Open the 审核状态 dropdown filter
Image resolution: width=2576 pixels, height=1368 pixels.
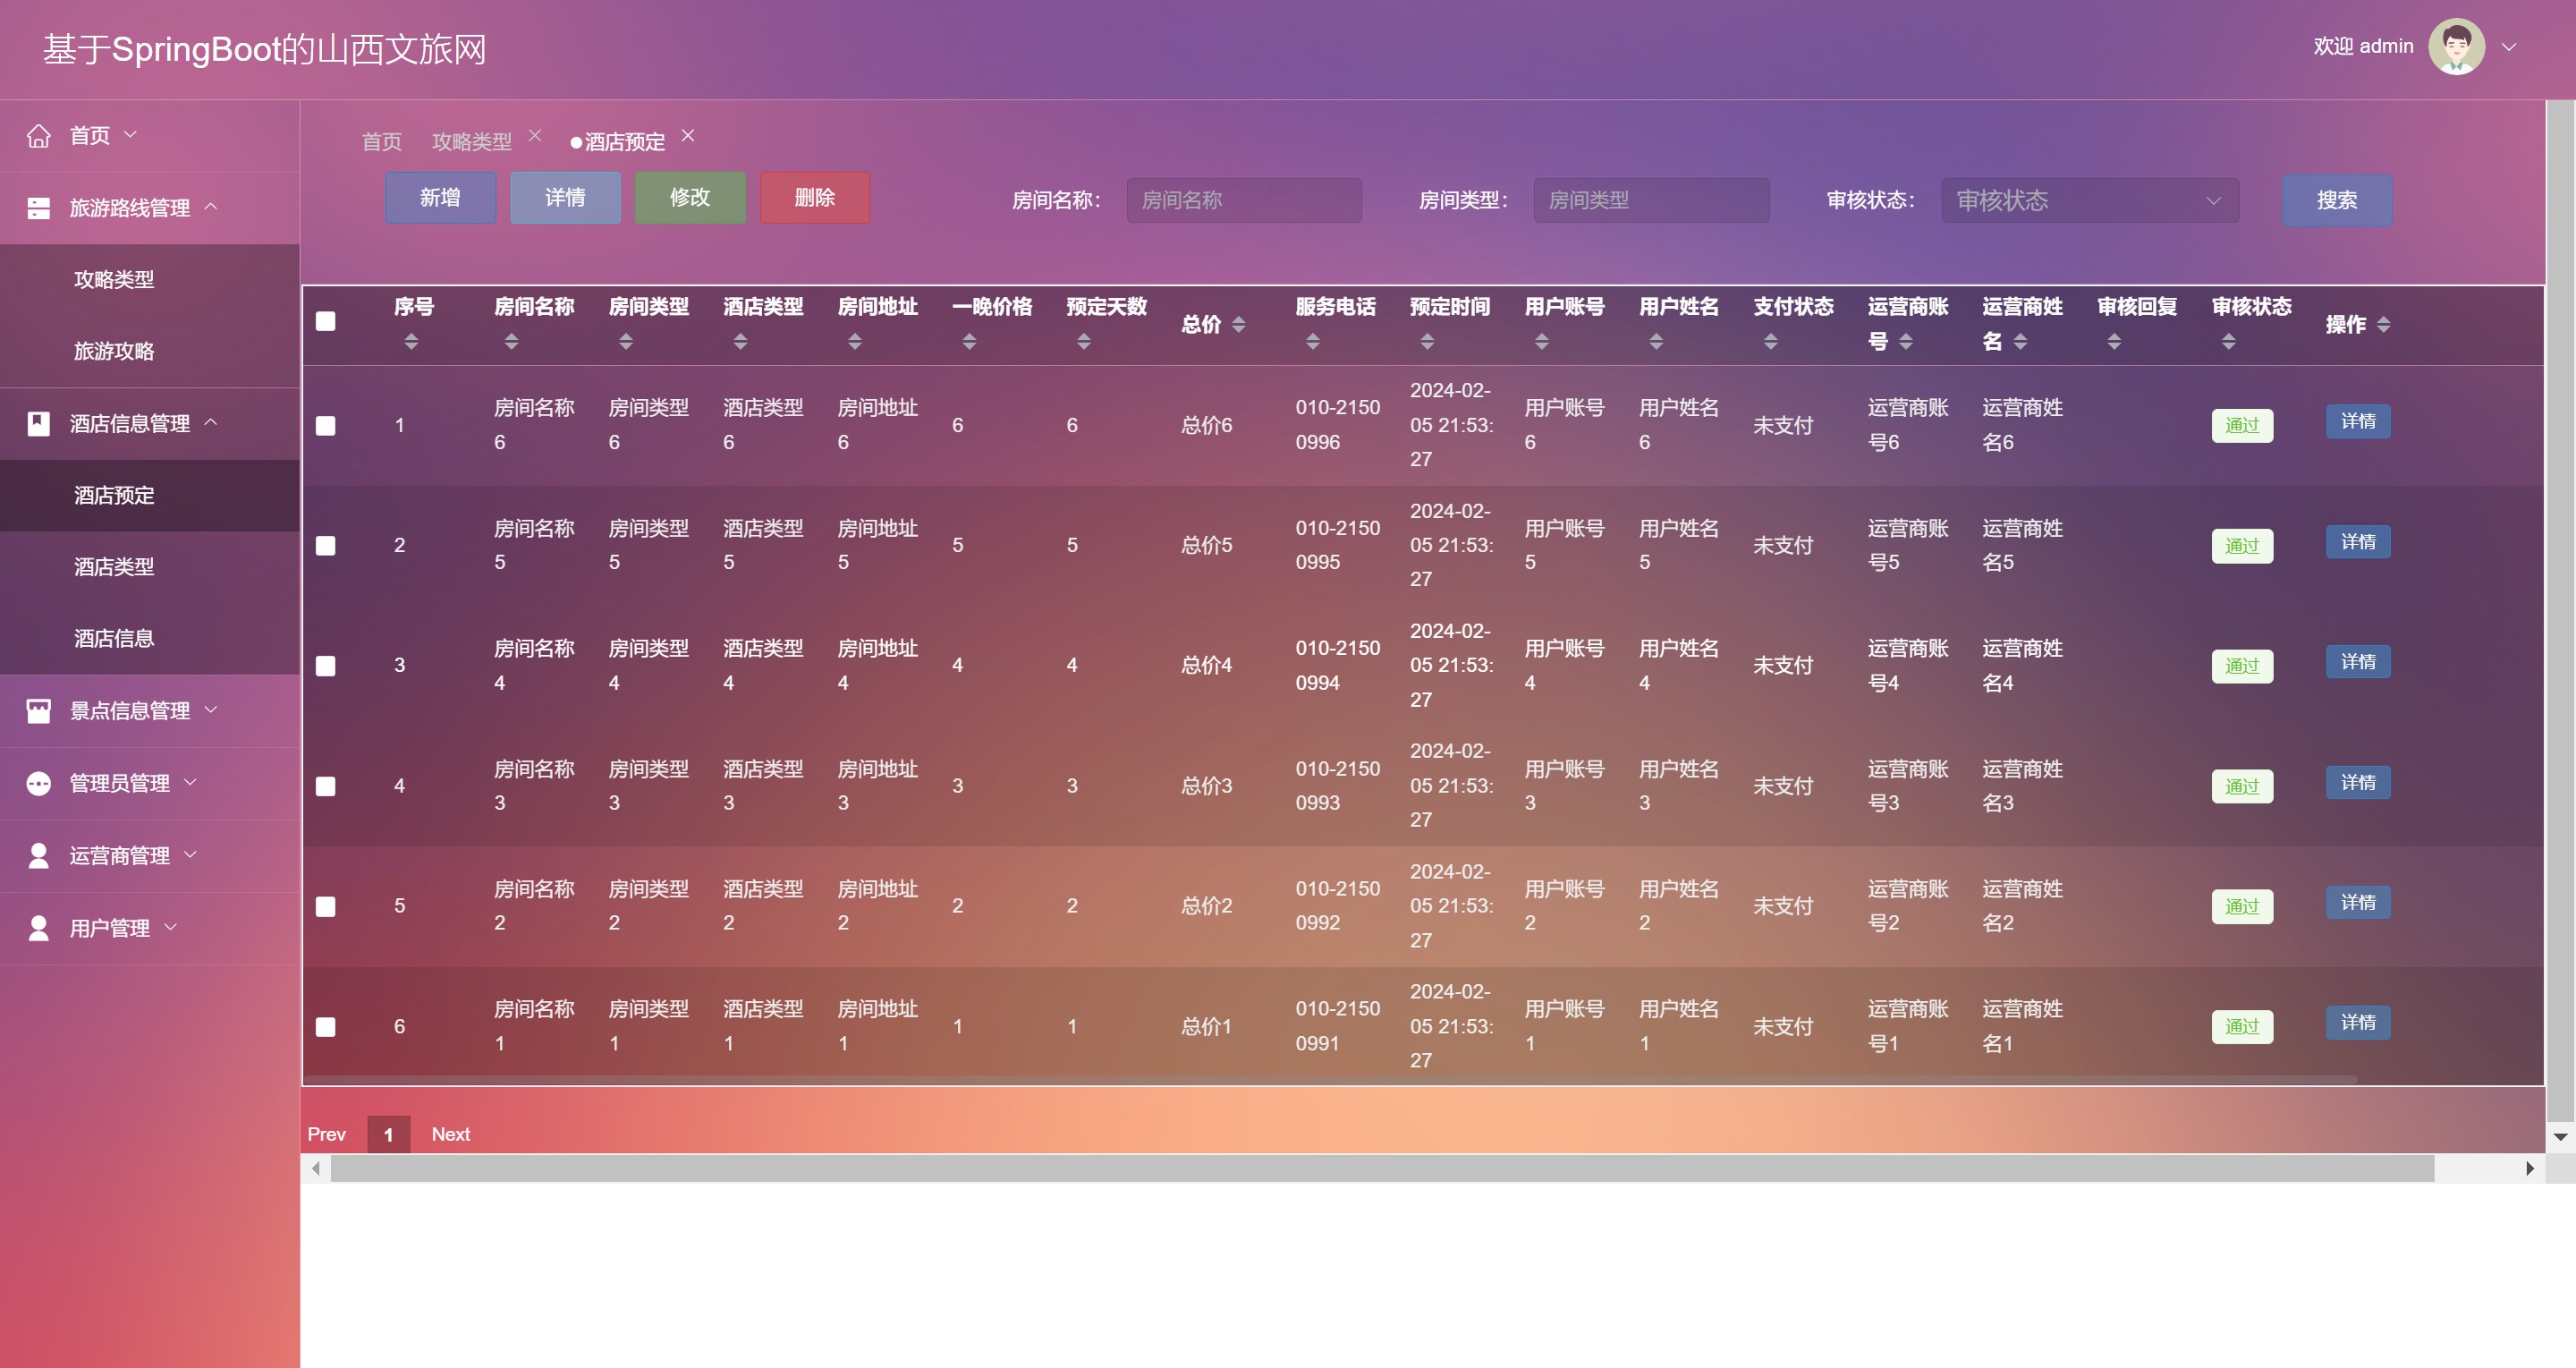pyautogui.click(x=2089, y=200)
